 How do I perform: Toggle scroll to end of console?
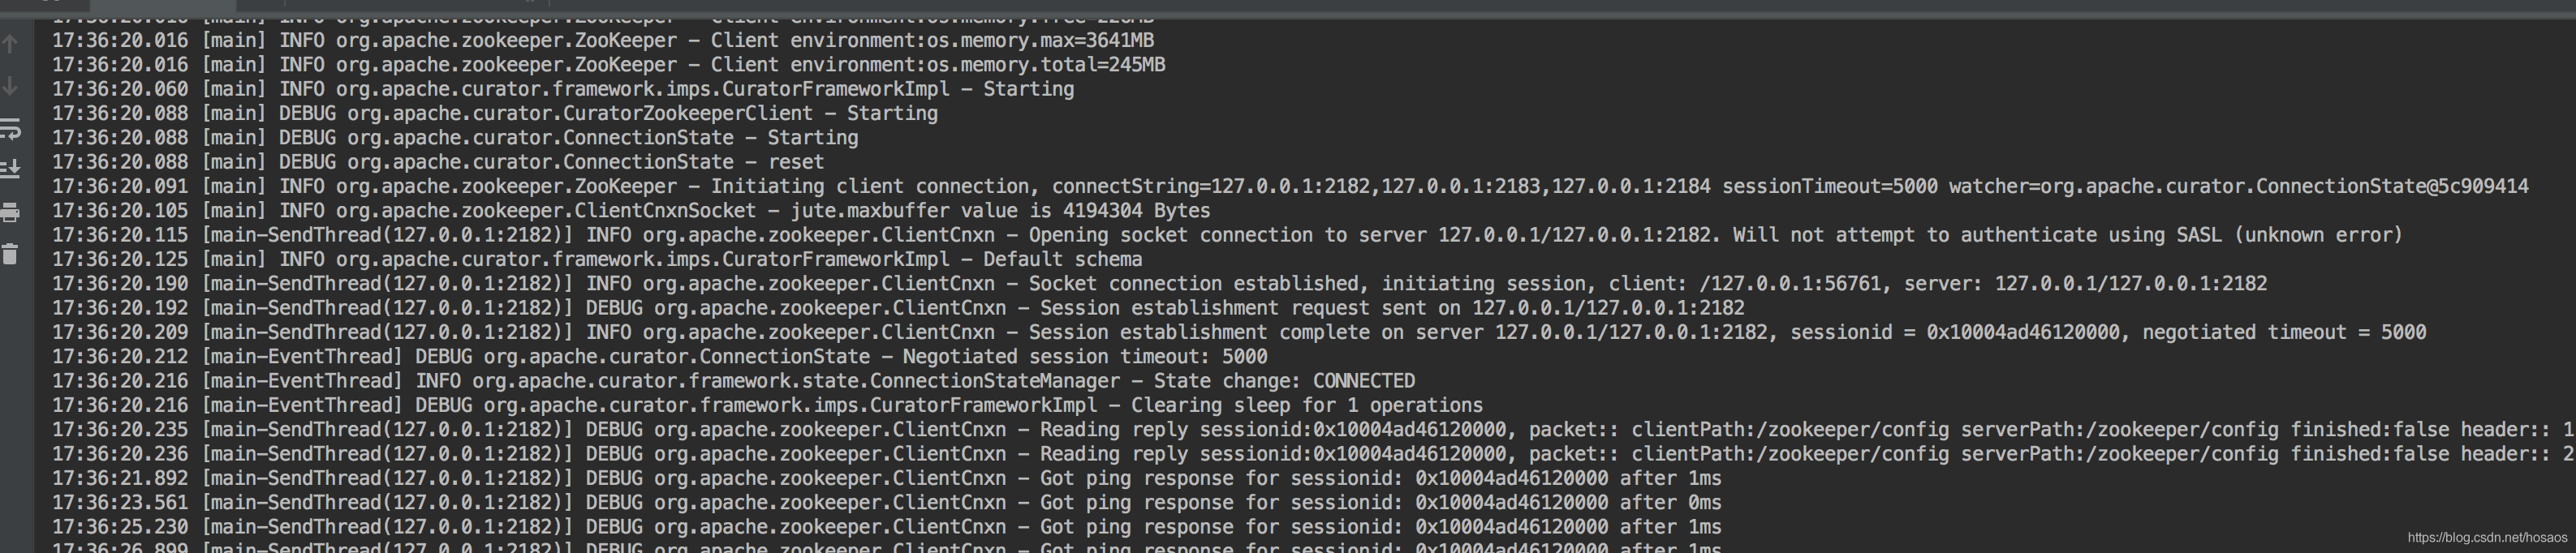tap(11, 169)
